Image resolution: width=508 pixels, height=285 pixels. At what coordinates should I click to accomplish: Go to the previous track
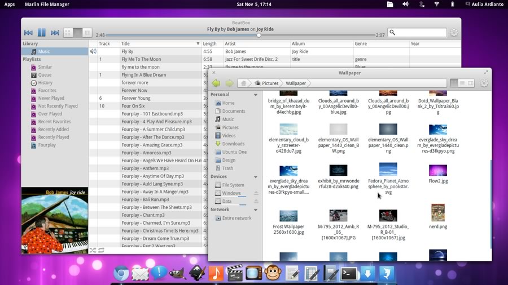coord(28,33)
